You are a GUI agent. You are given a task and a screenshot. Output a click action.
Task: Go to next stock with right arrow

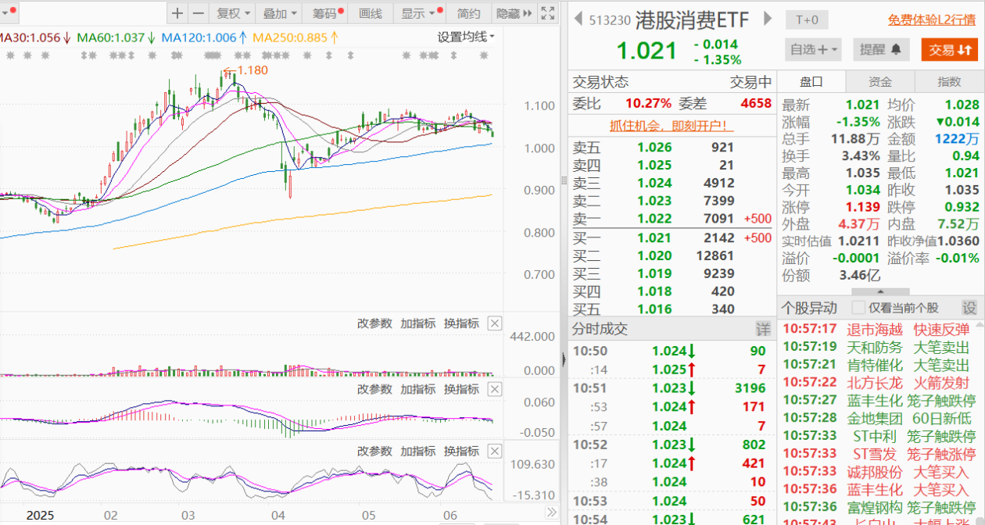pos(768,19)
